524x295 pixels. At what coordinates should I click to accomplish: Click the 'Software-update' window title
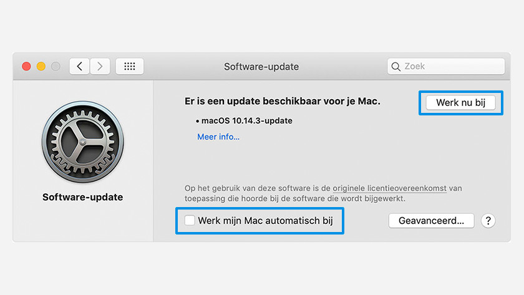[261, 66]
